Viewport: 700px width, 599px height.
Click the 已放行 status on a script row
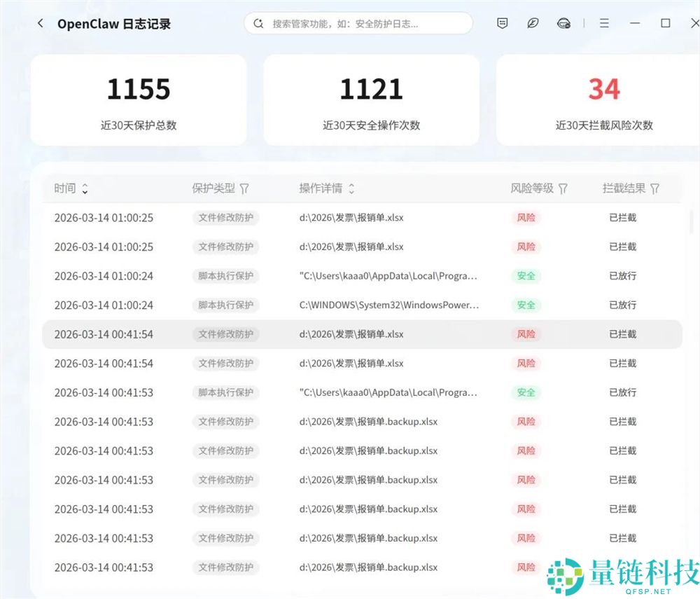pyautogui.click(x=622, y=276)
